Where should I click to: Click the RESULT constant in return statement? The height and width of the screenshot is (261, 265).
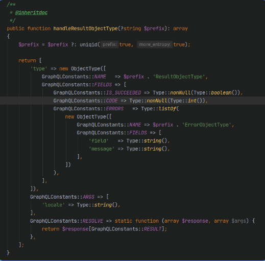[153, 229]
